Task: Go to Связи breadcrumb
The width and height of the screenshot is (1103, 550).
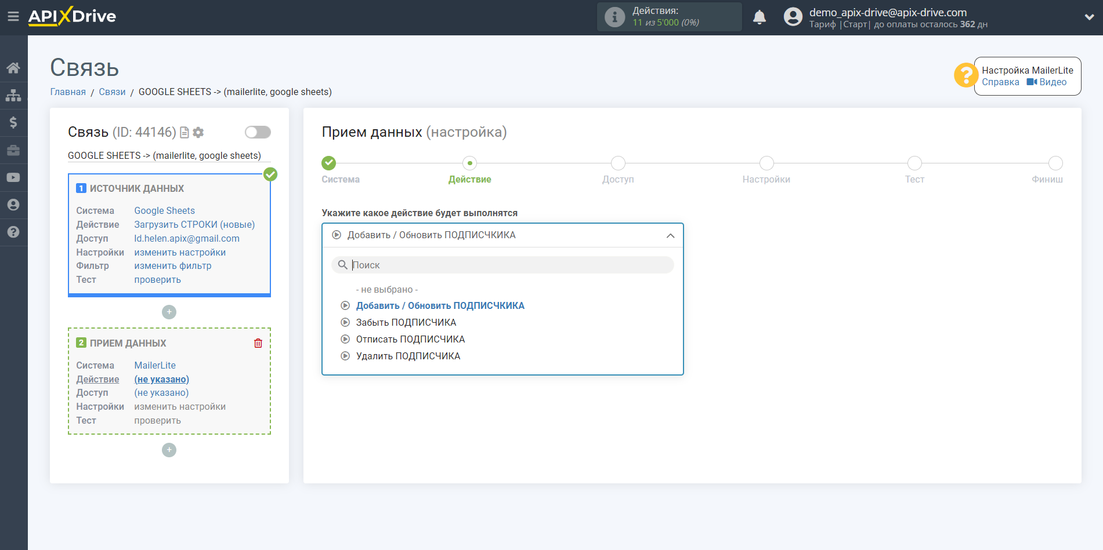Action: pos(112,92)
